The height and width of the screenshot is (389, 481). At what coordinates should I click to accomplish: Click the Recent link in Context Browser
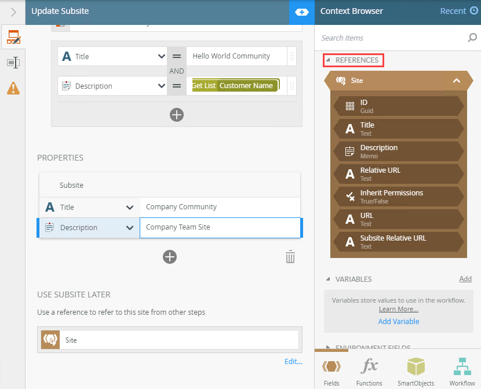453,11
